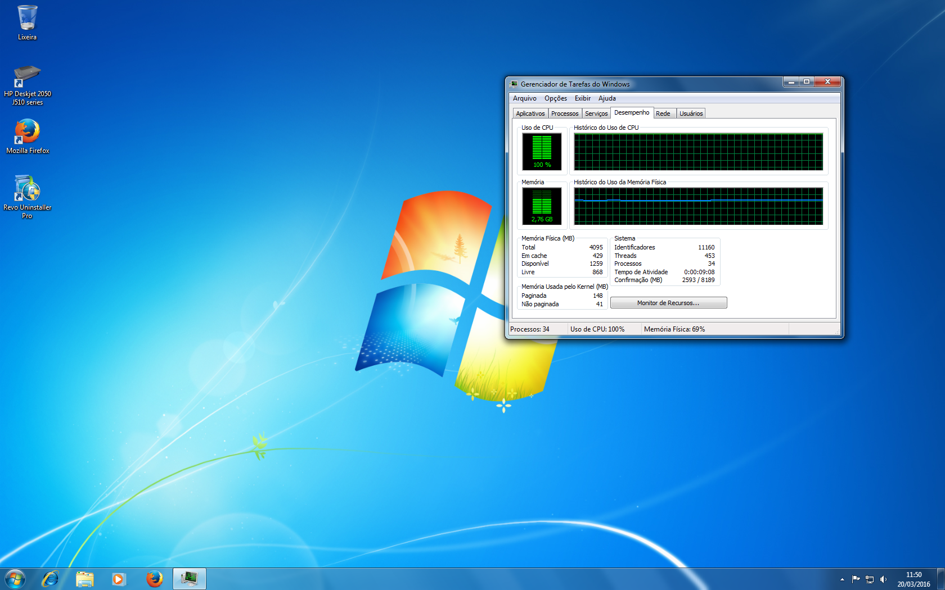Screen dimensions: 945x590
Task: Open the Lixeira recycle bin icon
Action: 27,22
